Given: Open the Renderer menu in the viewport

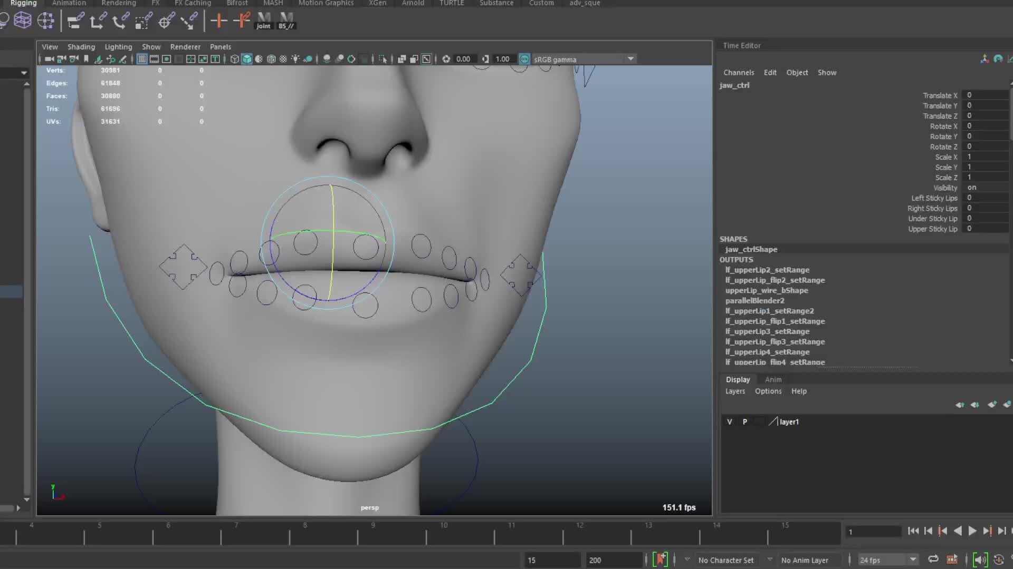Looking at the screenshot, I should coord(185,46).
